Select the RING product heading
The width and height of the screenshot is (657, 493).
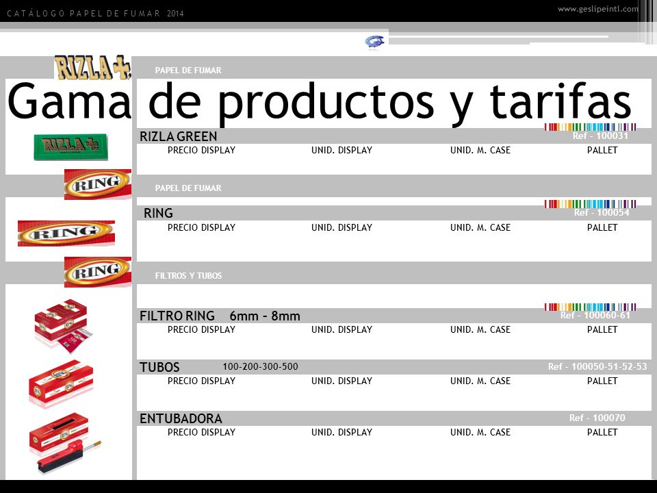pyautogui.click(x=158, y=214)
